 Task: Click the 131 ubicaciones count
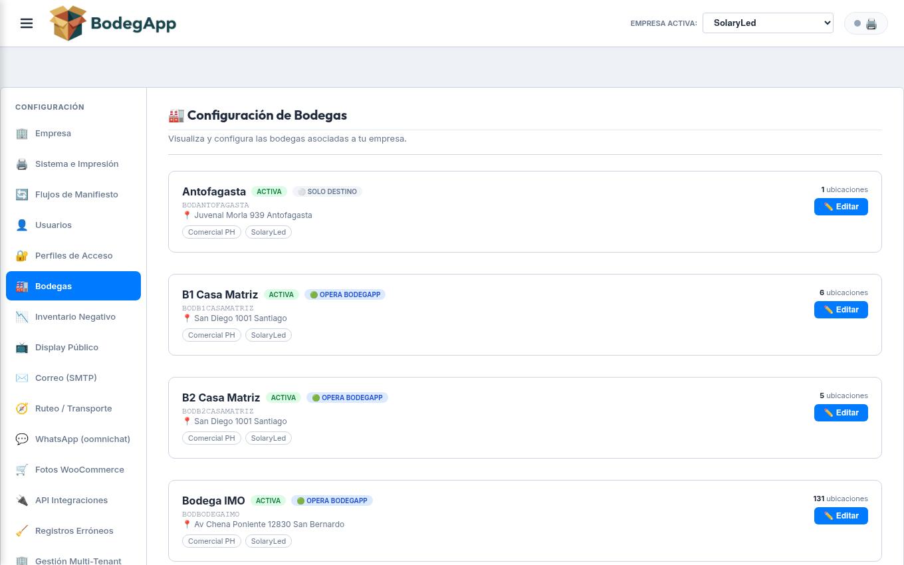pyautogui.click(x=840, y=499)
